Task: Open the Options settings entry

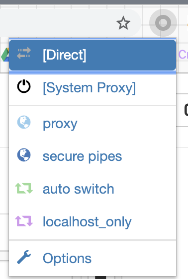Action: 93,258
